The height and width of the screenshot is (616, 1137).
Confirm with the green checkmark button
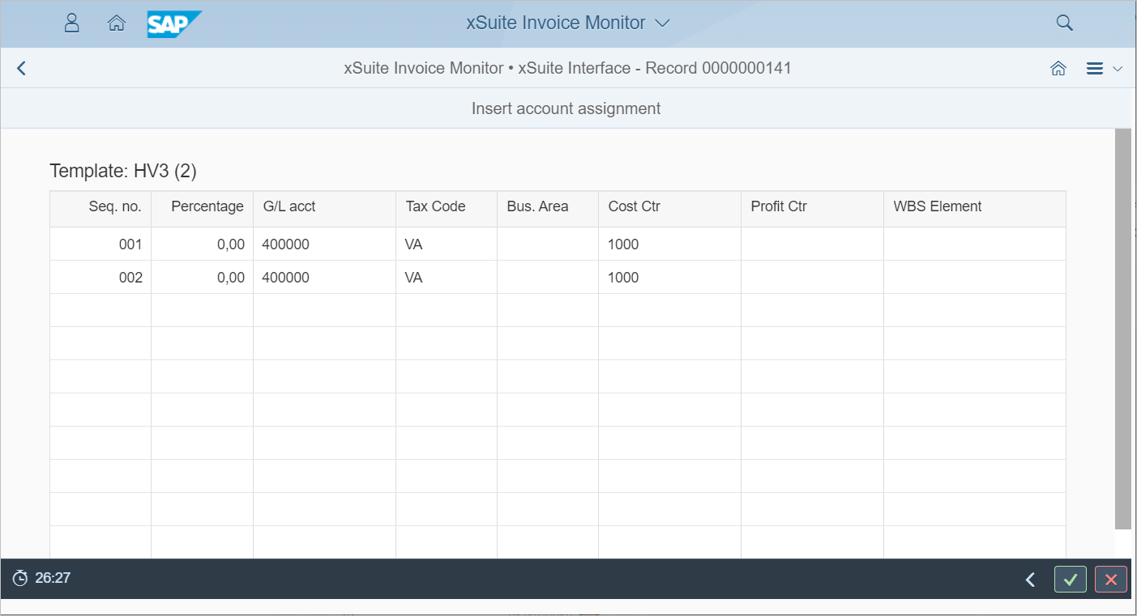point(1070,580)
